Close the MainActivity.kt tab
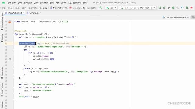Screen dimensions: 195x109 (24, 13)
